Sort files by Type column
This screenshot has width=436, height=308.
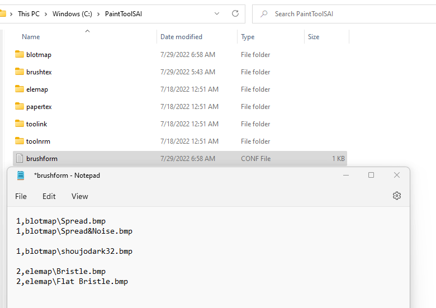click(248, 37)
